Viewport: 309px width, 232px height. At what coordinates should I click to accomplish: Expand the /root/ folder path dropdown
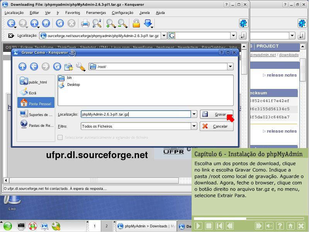click(x=230, y=67)
